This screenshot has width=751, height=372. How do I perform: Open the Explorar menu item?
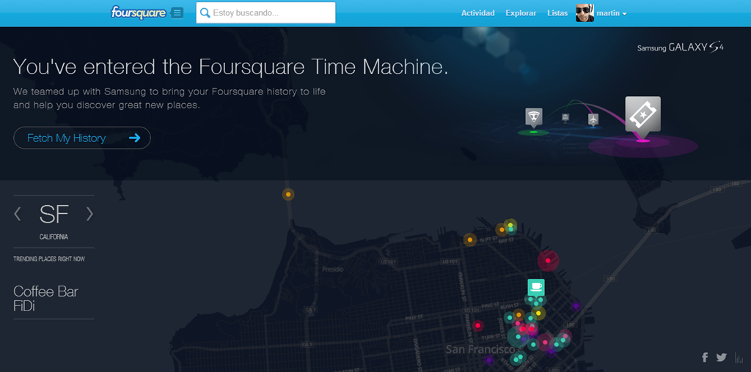pyautogui.click(x=521, y=13)
